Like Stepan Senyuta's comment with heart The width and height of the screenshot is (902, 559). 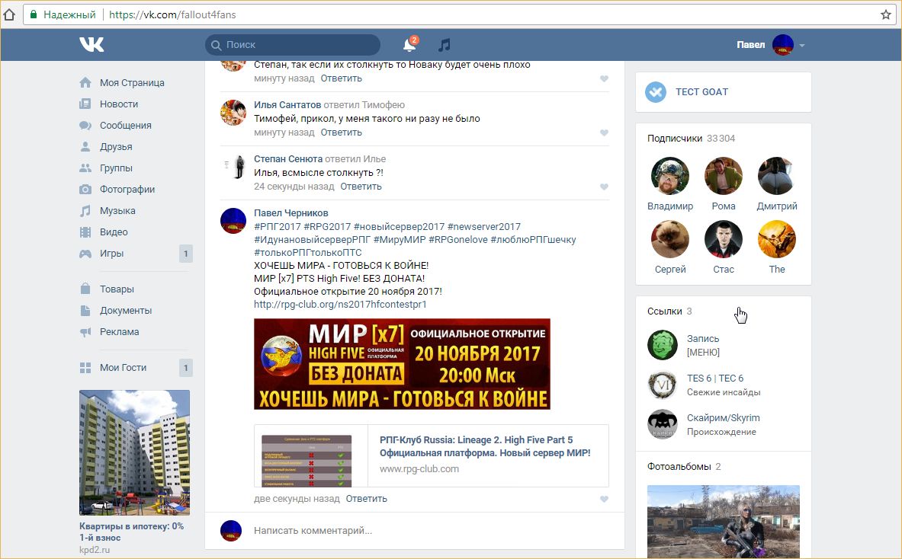pos(604,187)
